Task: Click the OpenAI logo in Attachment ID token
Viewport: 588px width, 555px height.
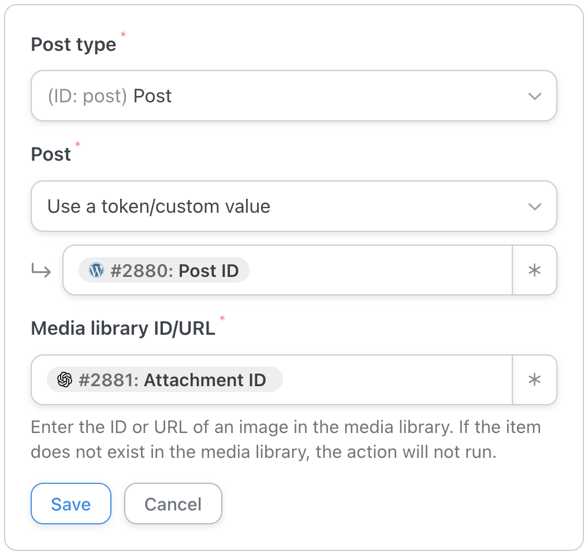Action: click(65, 380)
